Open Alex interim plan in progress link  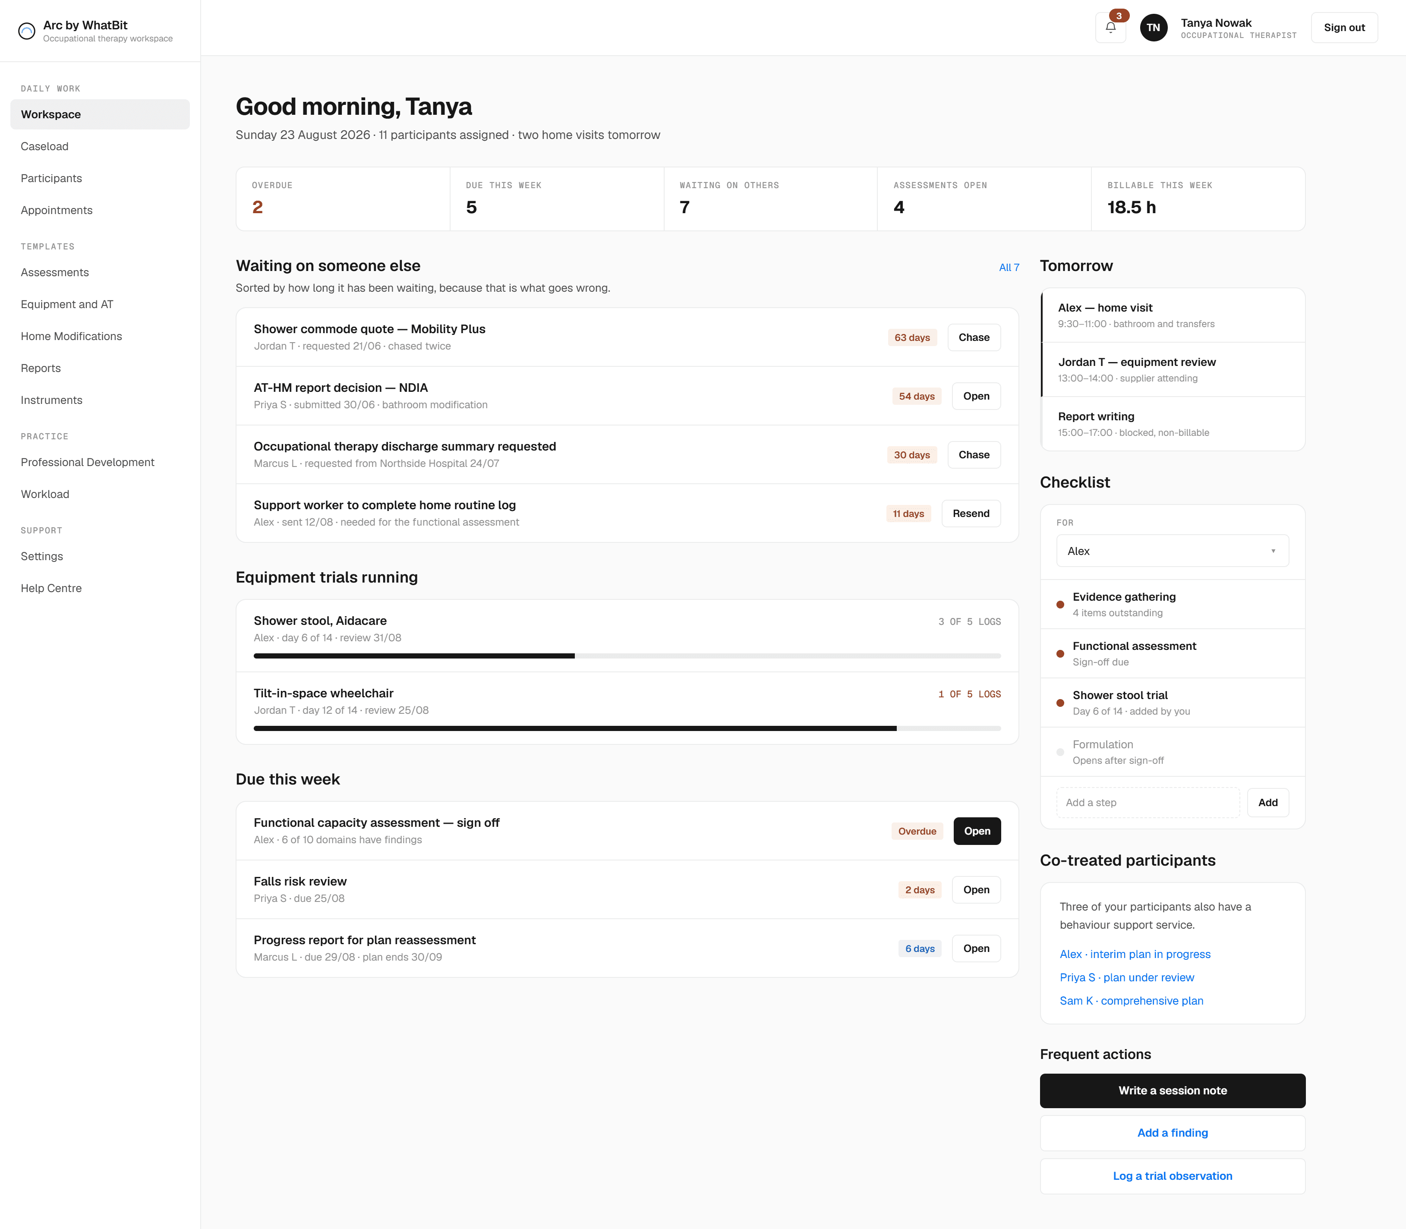click(1135, 954)
